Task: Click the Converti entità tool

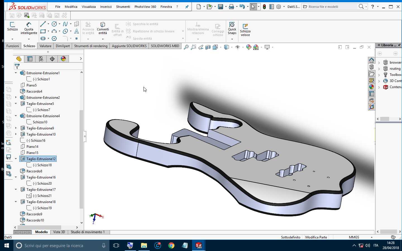Action: click(103, 28)
